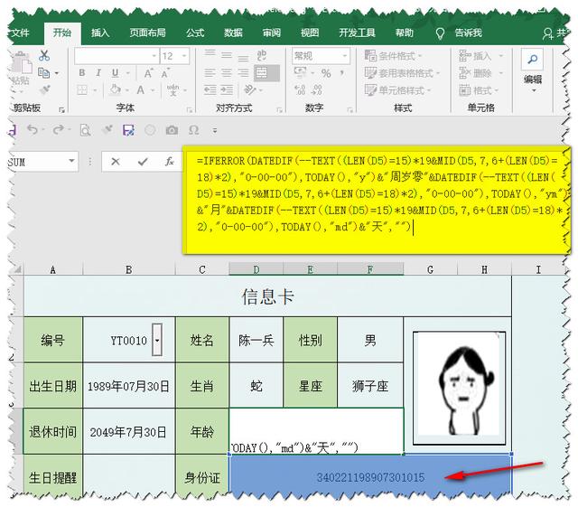Click the Increase Font Size icon
This screenshot has height=507, width=578.
pyautogui.click(x=148, y=73)
